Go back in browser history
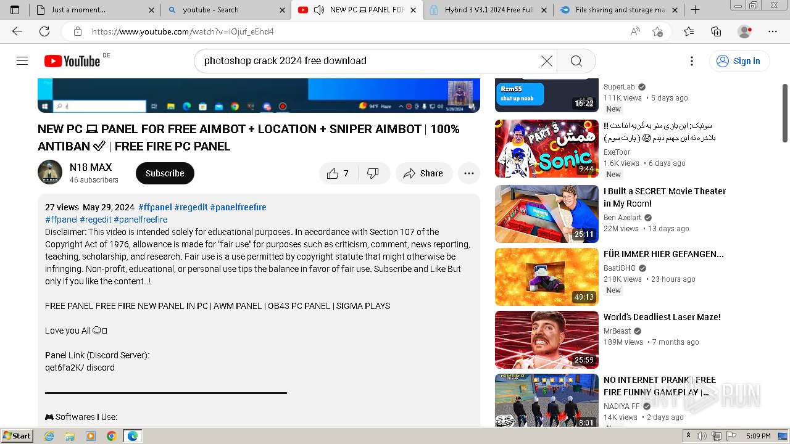Viewport: 790px width, 444px height. 17,31
